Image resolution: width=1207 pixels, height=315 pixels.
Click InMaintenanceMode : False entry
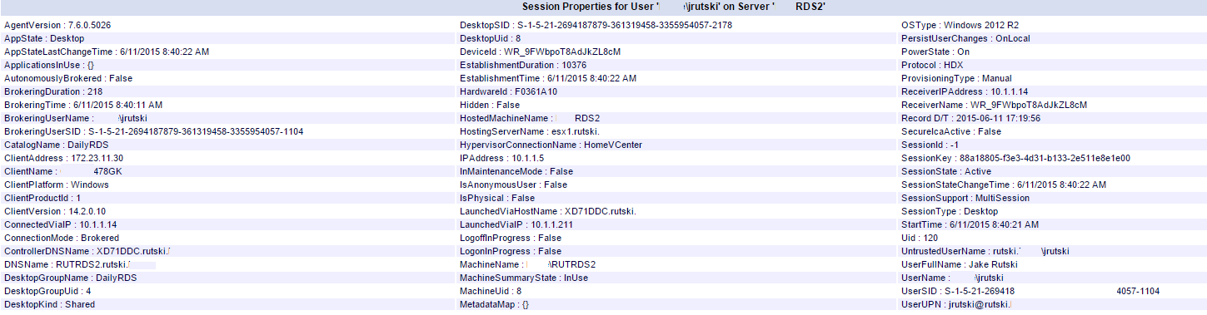click(516, 171)
